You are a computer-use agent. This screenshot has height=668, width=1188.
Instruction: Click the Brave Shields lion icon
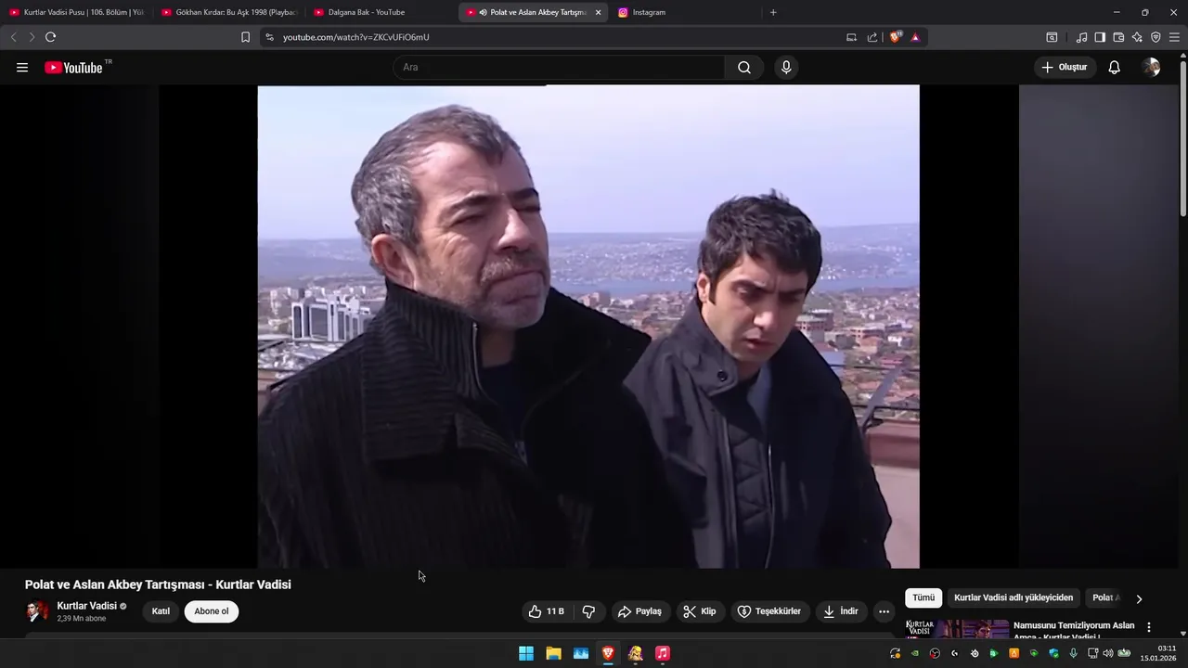896,37
